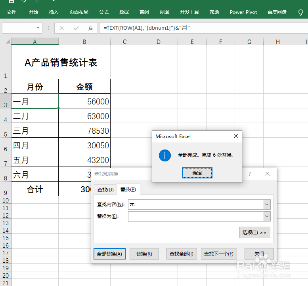Open the 审阅 ribbon tab
Image resolution: width=308 pixels, height=286 pixels.
(144, 12)
